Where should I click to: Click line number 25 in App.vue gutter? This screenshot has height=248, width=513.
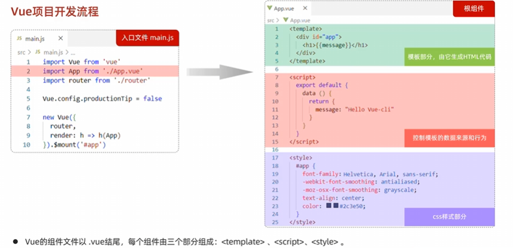275,222
